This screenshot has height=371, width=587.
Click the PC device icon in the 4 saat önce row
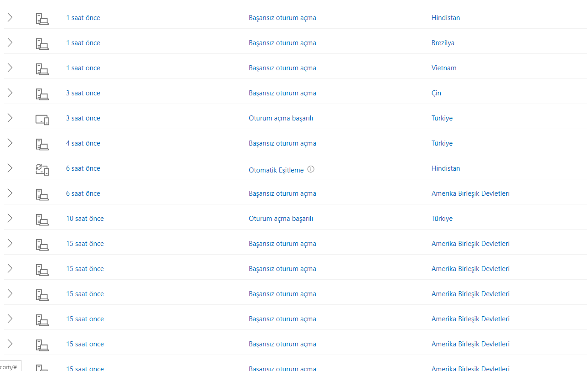(42, 144)
